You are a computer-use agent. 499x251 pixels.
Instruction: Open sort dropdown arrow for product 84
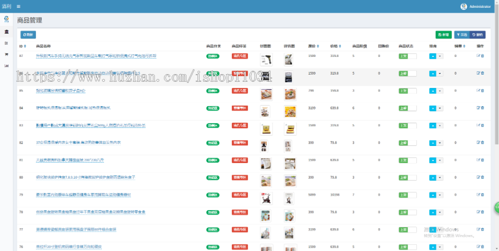pos(440,108)
